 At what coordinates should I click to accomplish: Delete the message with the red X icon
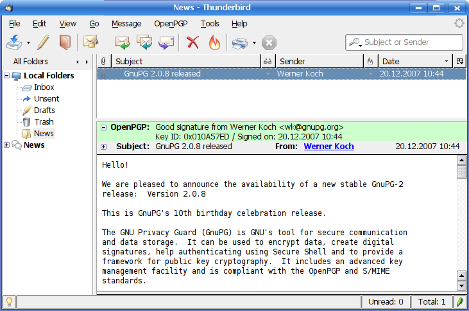pos(193,42)
